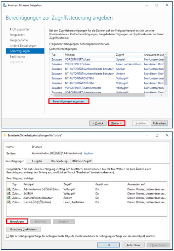
Task: Go back with the Zurück button
Action: coord(98,123)
